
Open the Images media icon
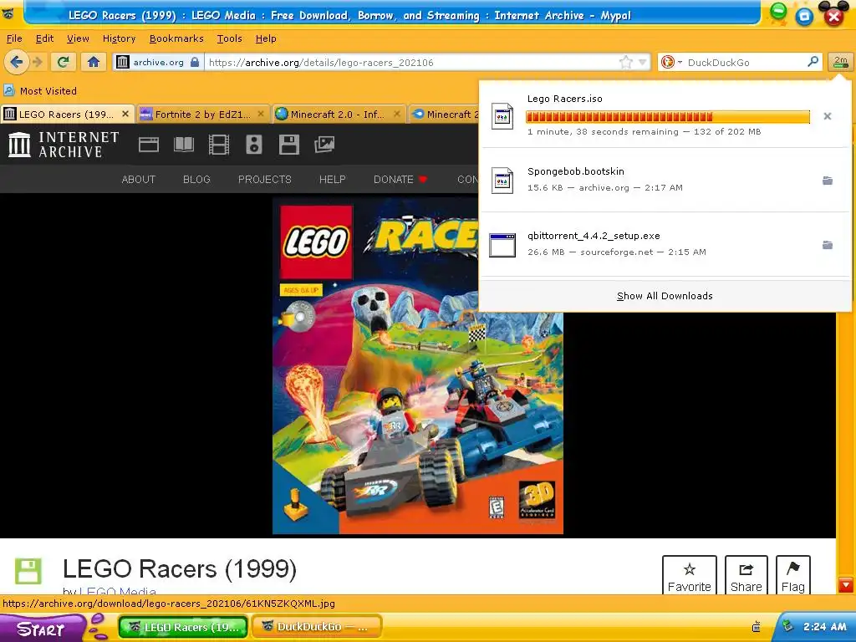[324, 145]
